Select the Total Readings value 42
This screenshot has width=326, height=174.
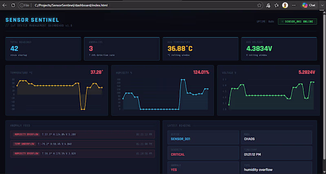(x=14, y=48)
